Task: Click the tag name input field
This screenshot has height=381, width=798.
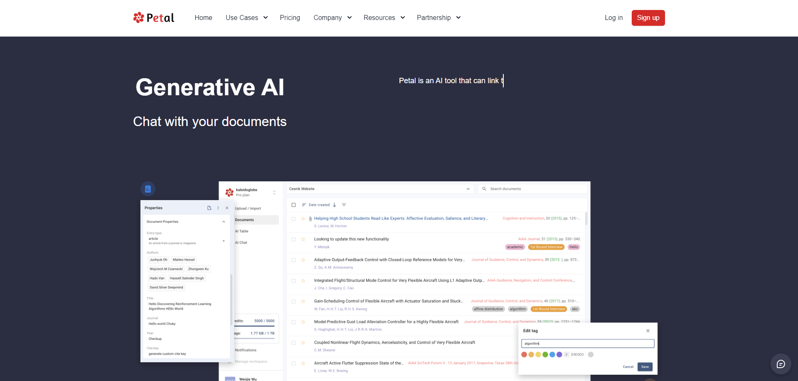Action: pyautogui.click(x=587, y=344)
